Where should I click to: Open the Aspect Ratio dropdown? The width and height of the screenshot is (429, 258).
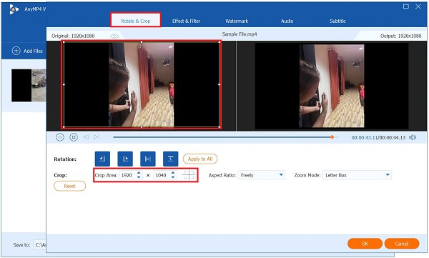point(261,175)
